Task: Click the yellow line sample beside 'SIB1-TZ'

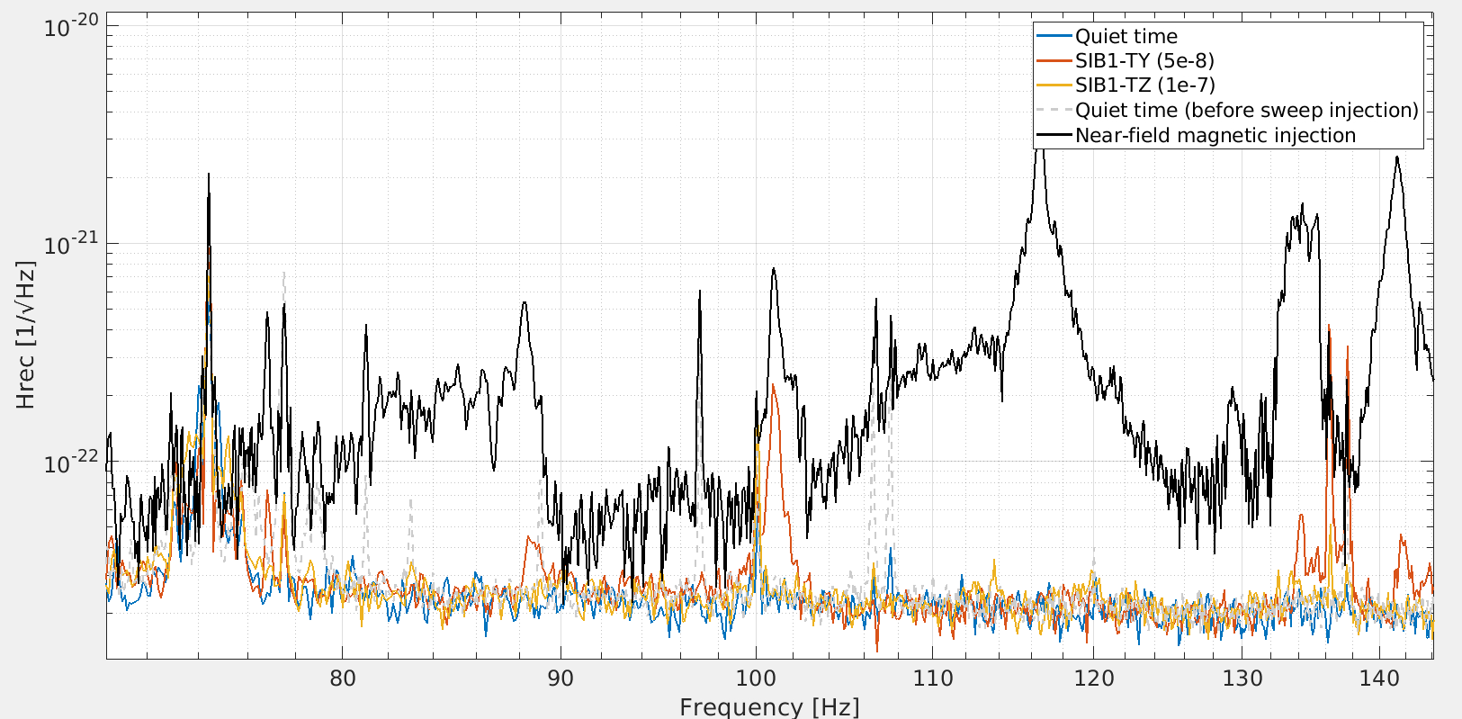Action: pos(1054,85)
